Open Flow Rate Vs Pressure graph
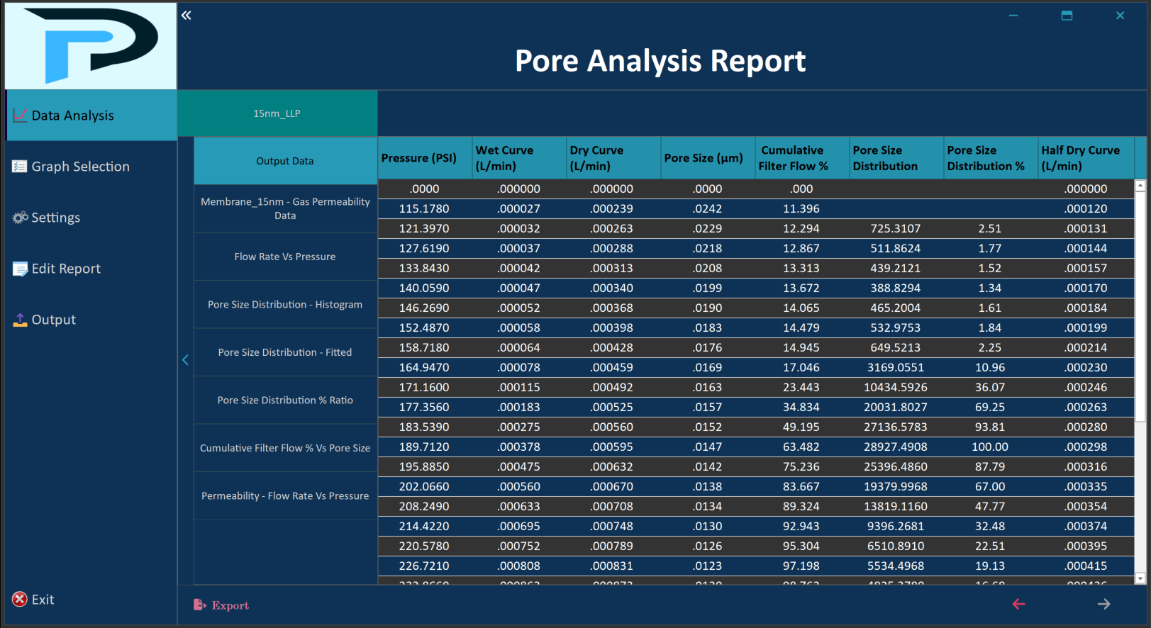 [x=285, y=257]
